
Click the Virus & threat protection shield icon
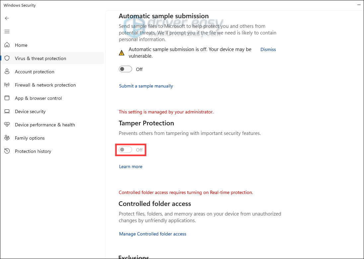[x=7, y=58]
